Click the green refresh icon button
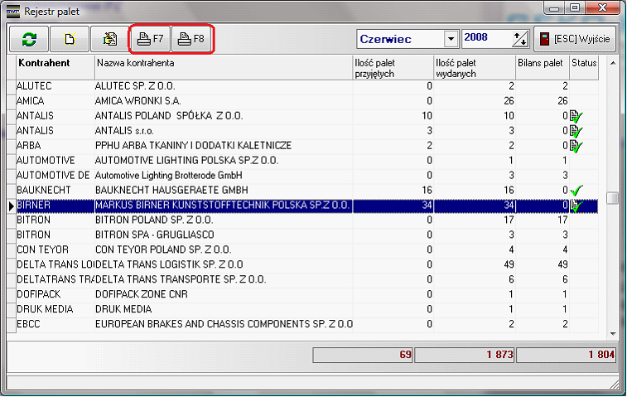Image resolution: width=627 pixels, height=397 pixels. 30,39
